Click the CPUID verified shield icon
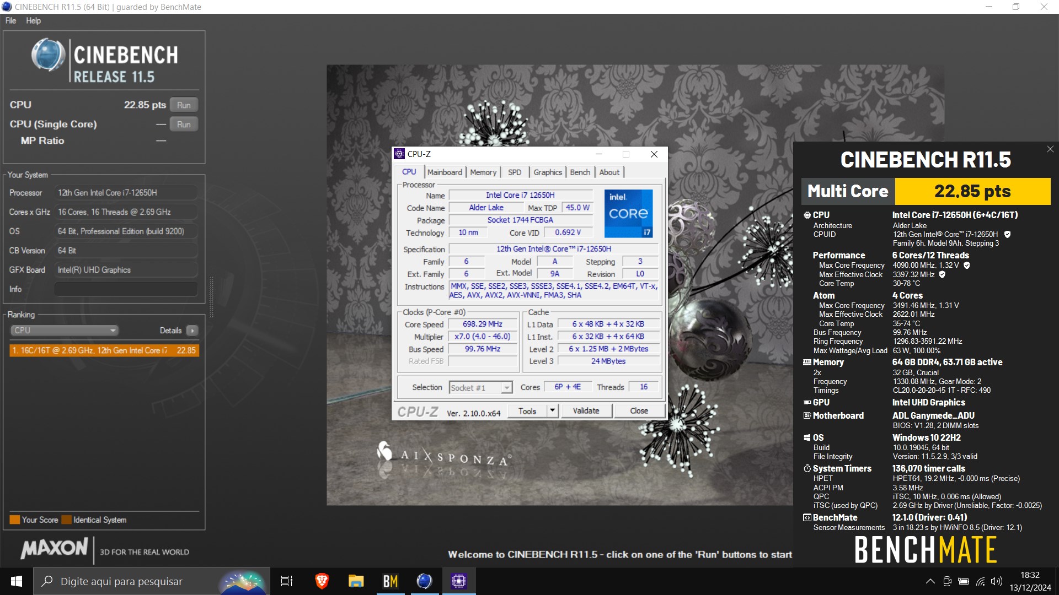1059x595 pixels. 1008,234
